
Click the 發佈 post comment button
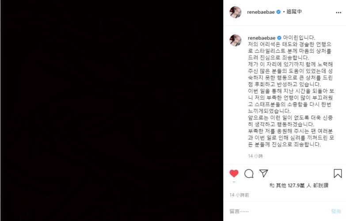coord(336,211)
